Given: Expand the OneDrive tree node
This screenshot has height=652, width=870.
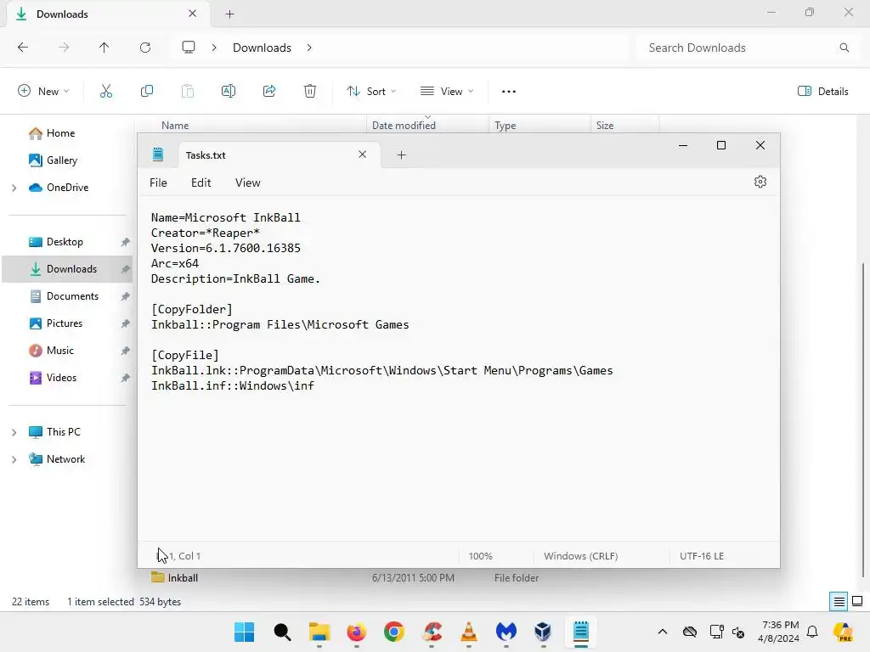Looking at the screenshot, I should pyautogui.click(x=14, y=188).
